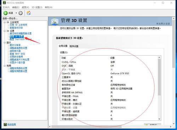
Task: Open 调整桌面颜色设置 task
Action: pyautogui.click(x=18, y=48)
